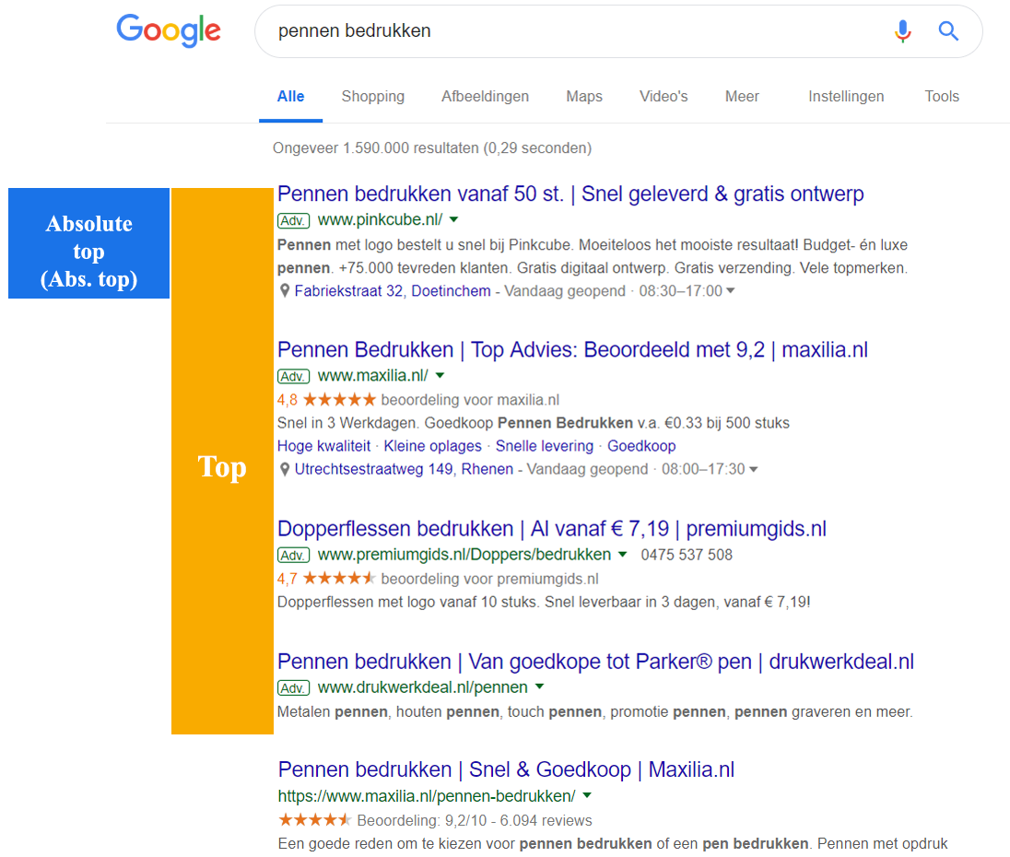Open the Video's tab

664,97
